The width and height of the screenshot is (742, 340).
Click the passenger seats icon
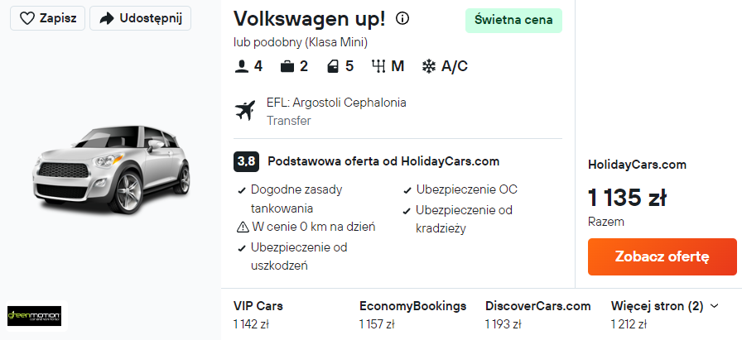point(242,66)
